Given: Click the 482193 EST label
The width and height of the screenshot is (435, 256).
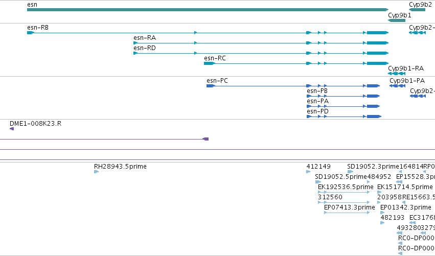Looking at the screenshot, I should click(392, 218).
